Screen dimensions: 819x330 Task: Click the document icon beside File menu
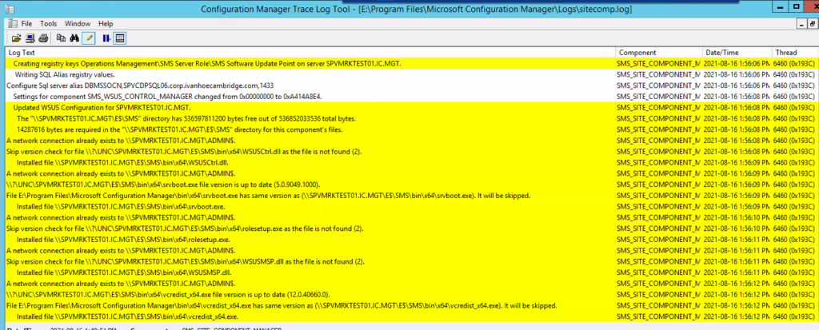coord(12,24)
